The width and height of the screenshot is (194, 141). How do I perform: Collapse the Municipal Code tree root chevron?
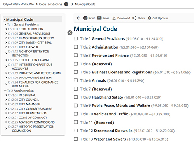[x=5, y=19]
